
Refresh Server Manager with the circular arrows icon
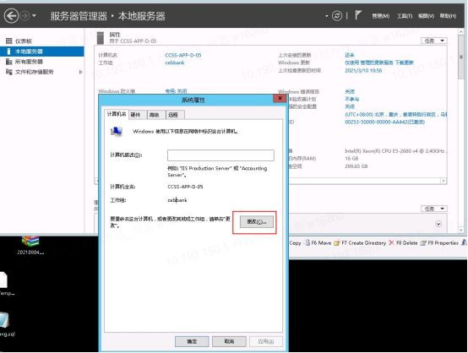[x=337, y=15]
